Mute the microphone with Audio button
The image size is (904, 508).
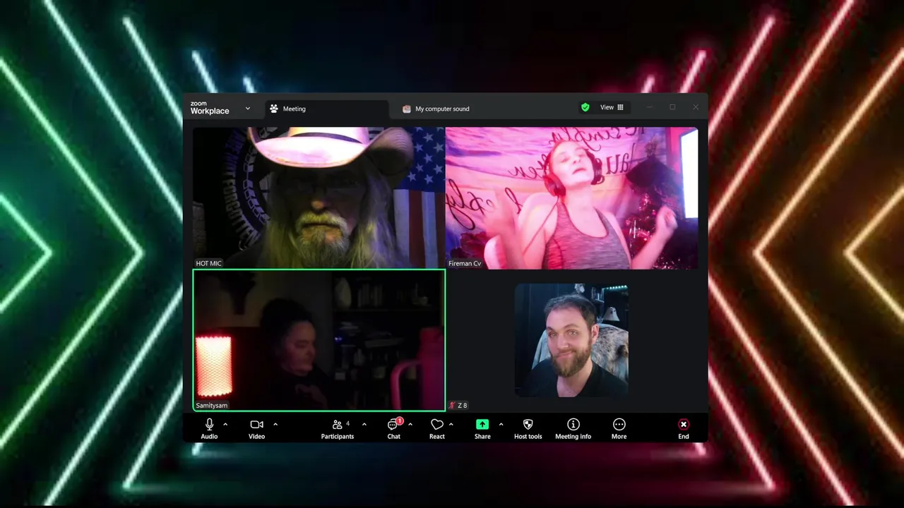pos(209,428)
